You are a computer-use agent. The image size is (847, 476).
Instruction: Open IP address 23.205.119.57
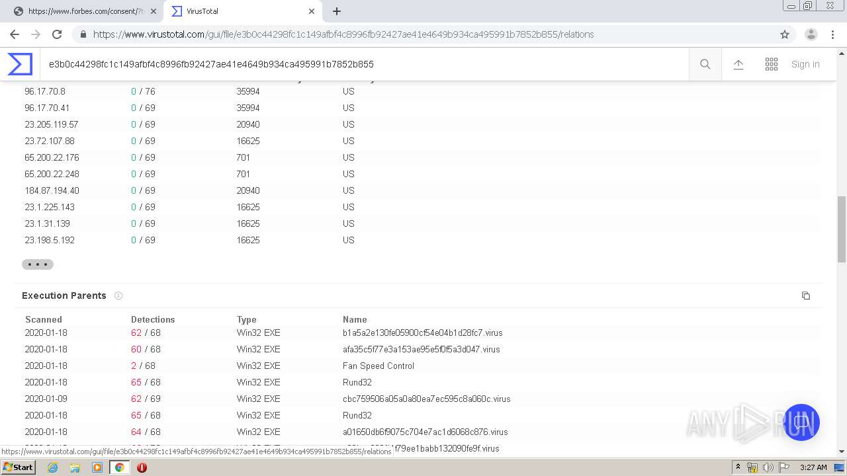point(52,124)
